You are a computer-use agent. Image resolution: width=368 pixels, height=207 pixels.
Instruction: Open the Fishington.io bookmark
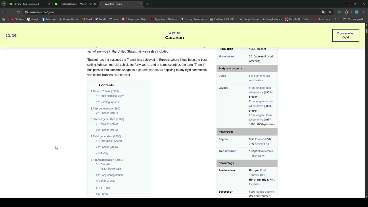[x=134, y=19]
